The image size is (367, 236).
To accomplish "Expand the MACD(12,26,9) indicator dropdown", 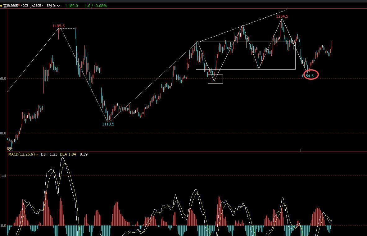I will click(23, 154).
